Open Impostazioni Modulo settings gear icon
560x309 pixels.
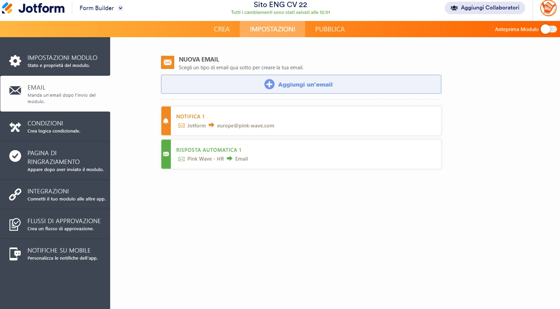tap(15, 61)
